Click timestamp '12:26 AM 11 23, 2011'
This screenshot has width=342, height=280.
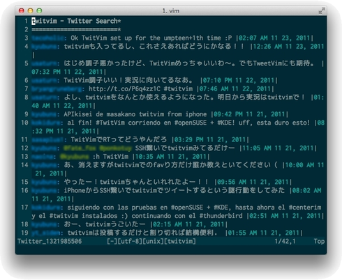[289, 47]
